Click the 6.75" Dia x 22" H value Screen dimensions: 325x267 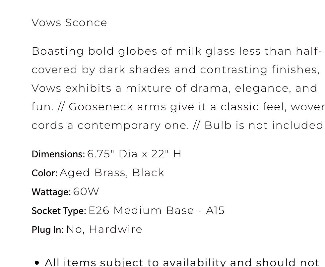click(134, 154)
